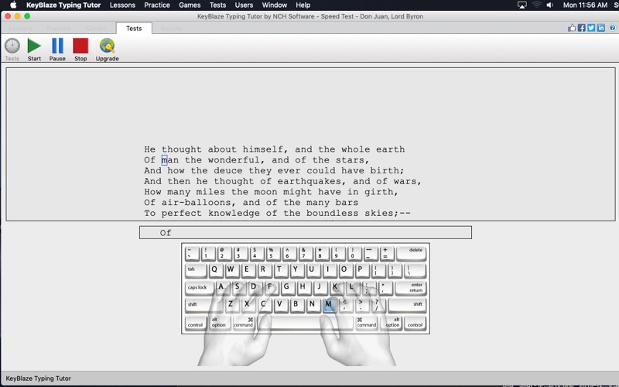Open the Upgrade option
The height and width of the screenshot is (387, 619).
coord(107,50)
